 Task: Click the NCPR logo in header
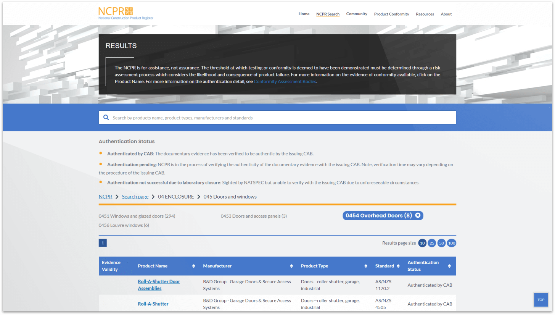(125, 13)
